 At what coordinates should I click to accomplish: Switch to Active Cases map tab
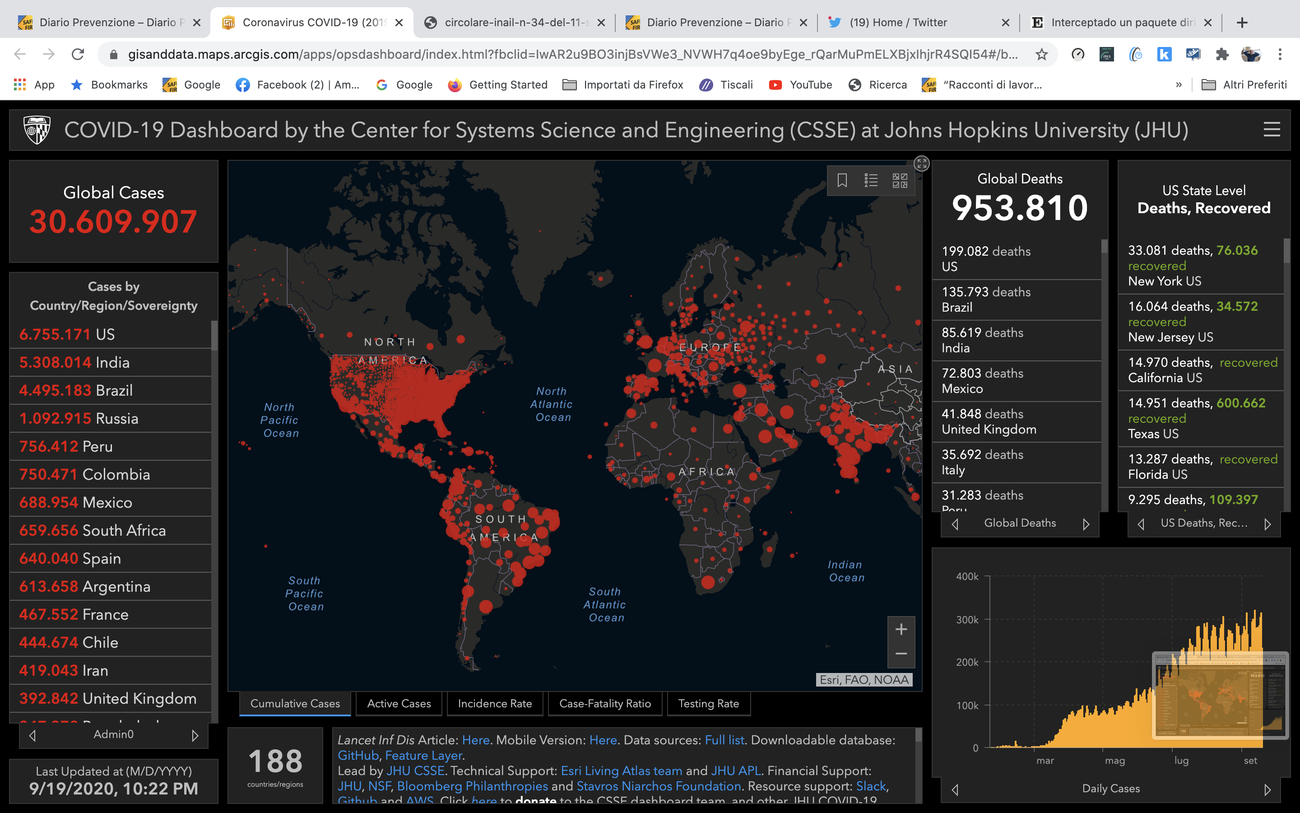click(x=399, y=703)
